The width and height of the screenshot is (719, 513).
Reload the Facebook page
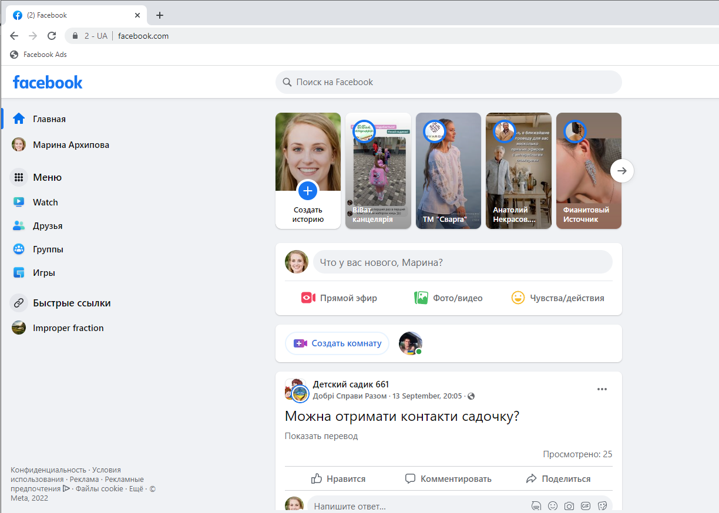tap(52, 36)
